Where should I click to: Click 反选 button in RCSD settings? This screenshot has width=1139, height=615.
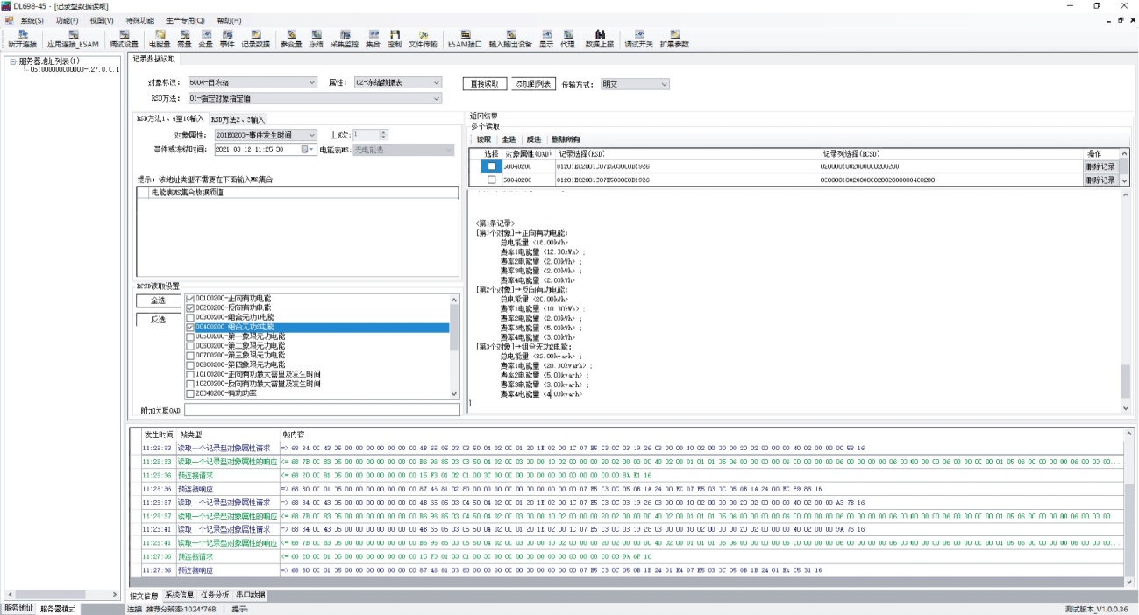tap(158, 319)
